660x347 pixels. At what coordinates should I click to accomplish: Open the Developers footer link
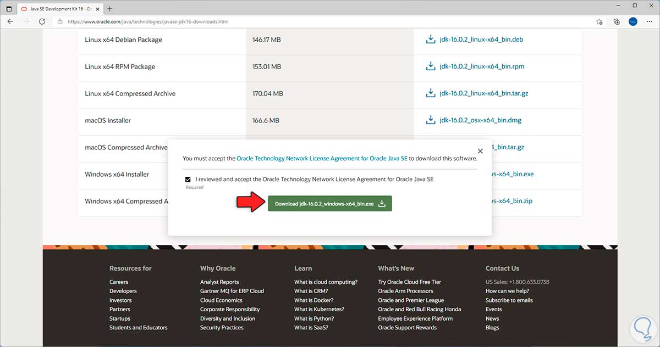123,291
